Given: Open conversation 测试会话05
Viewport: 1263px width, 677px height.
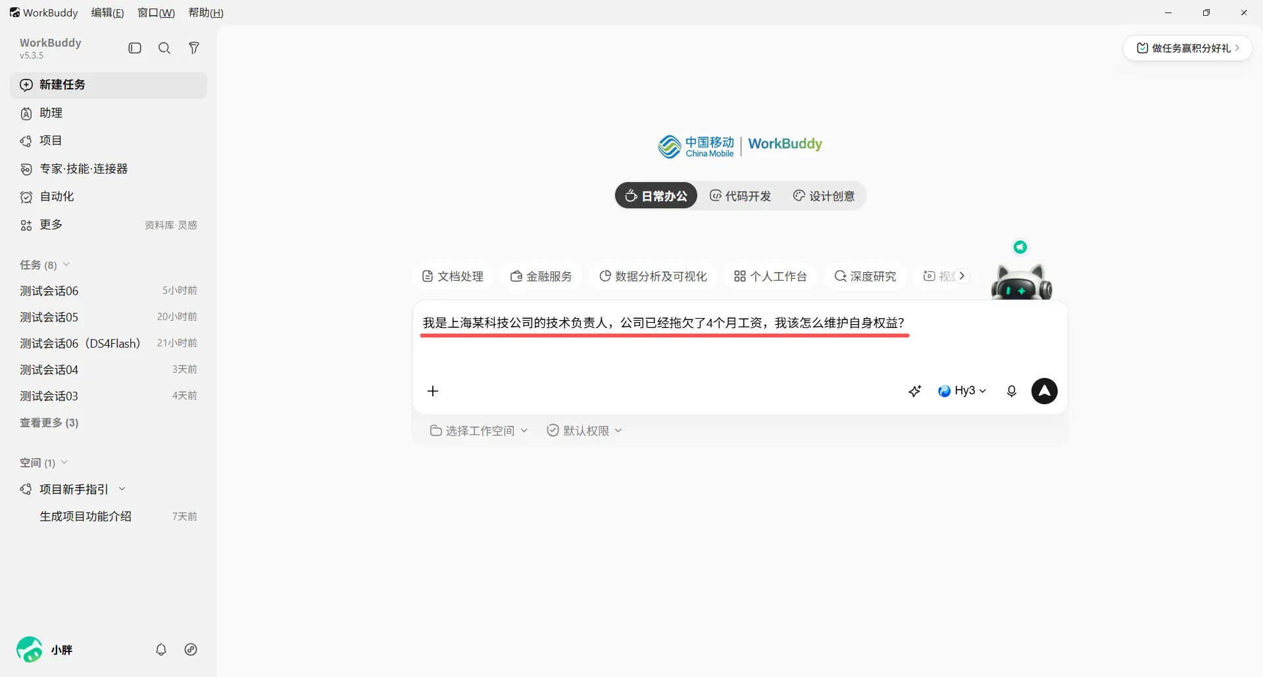Looking at the screenshot, I should 109,317.
